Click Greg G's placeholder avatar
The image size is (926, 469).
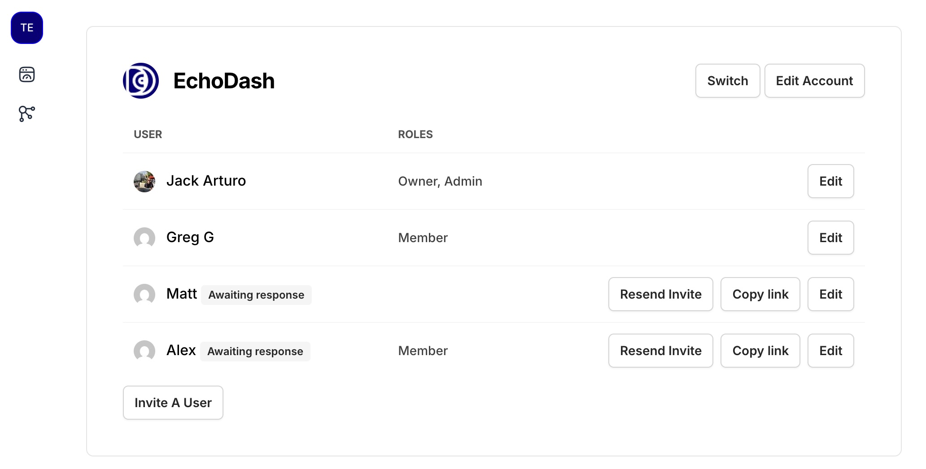144,238
